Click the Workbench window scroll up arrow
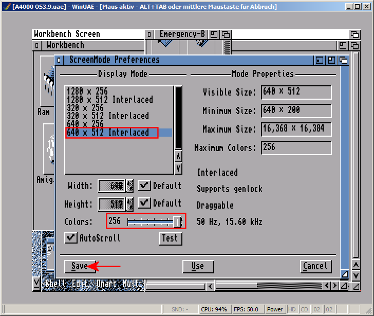This screenshot has height=316, width=374. tap(356, 265)
